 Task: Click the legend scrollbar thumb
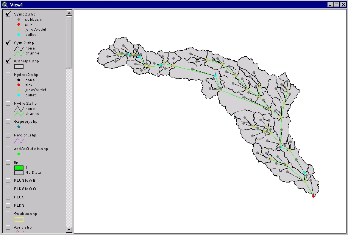[x=69, y=42]
